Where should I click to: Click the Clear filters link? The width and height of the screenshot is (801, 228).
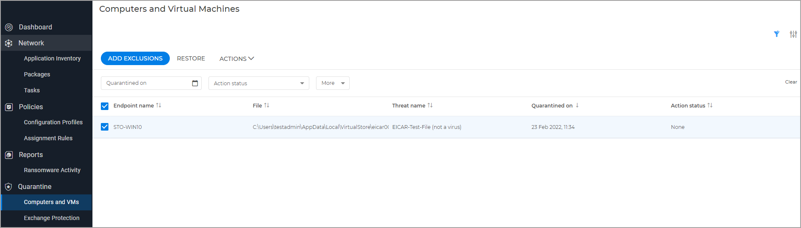tap(790, 82)
